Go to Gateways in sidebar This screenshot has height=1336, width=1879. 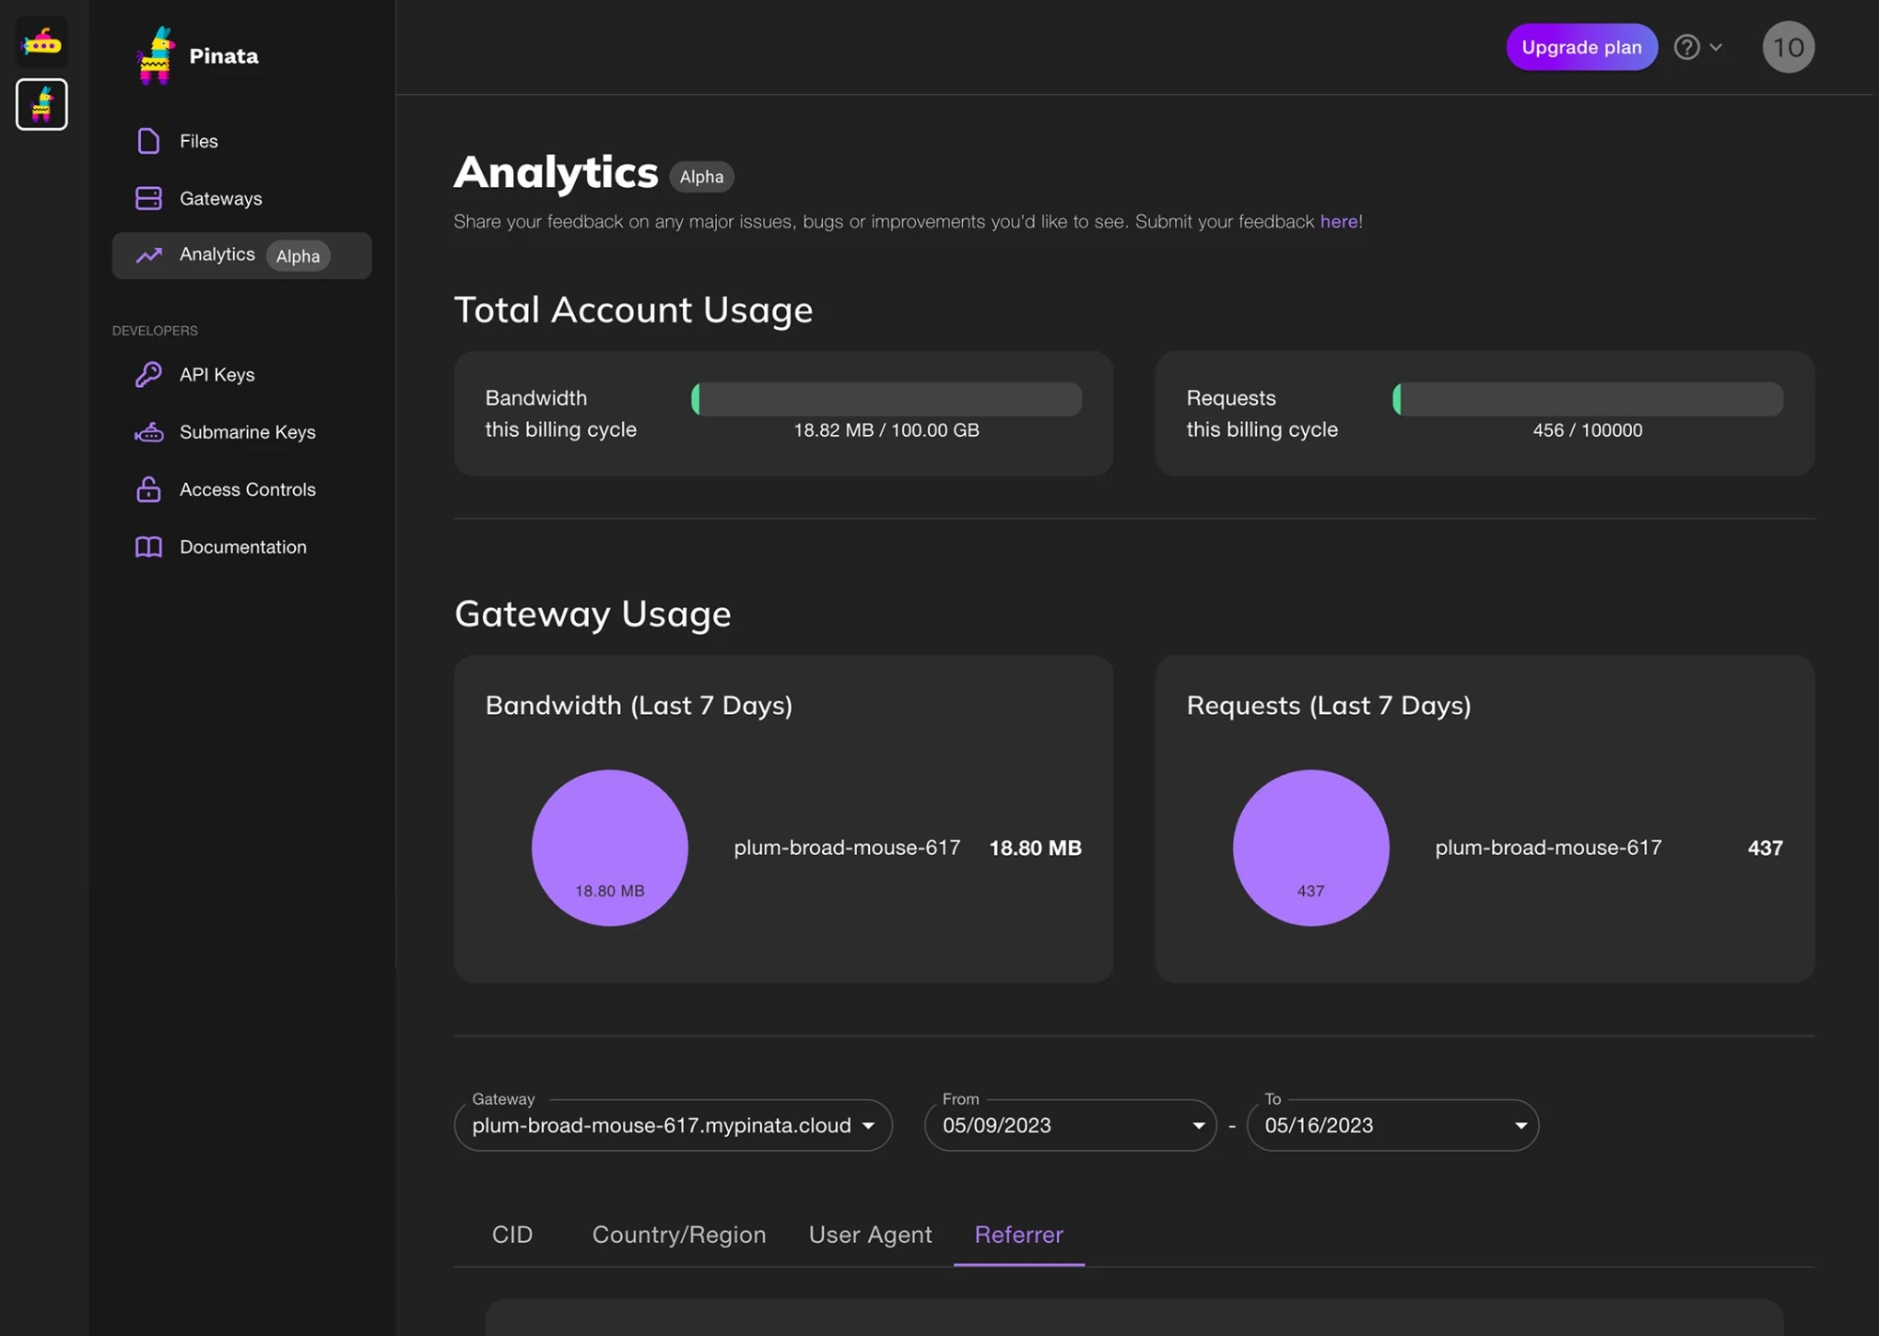click(x=241, y=198)
